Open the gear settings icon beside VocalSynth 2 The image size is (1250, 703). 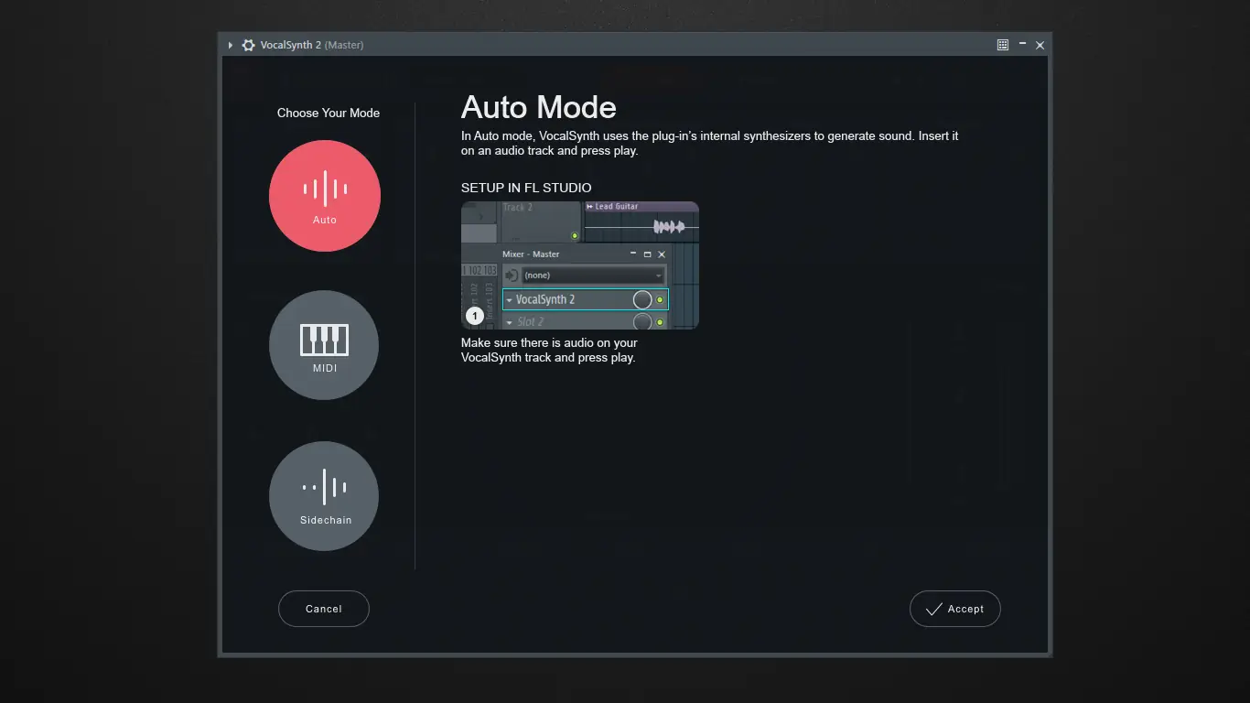(x=248, y=45)
